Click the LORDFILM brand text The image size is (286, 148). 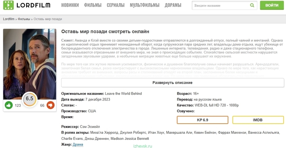33,5
